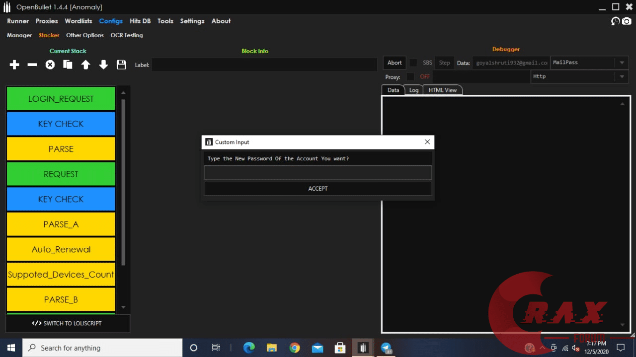Take a screenshot with the camera icon
The width and height of the screenshot is (636, 357).
coord(627,21)
